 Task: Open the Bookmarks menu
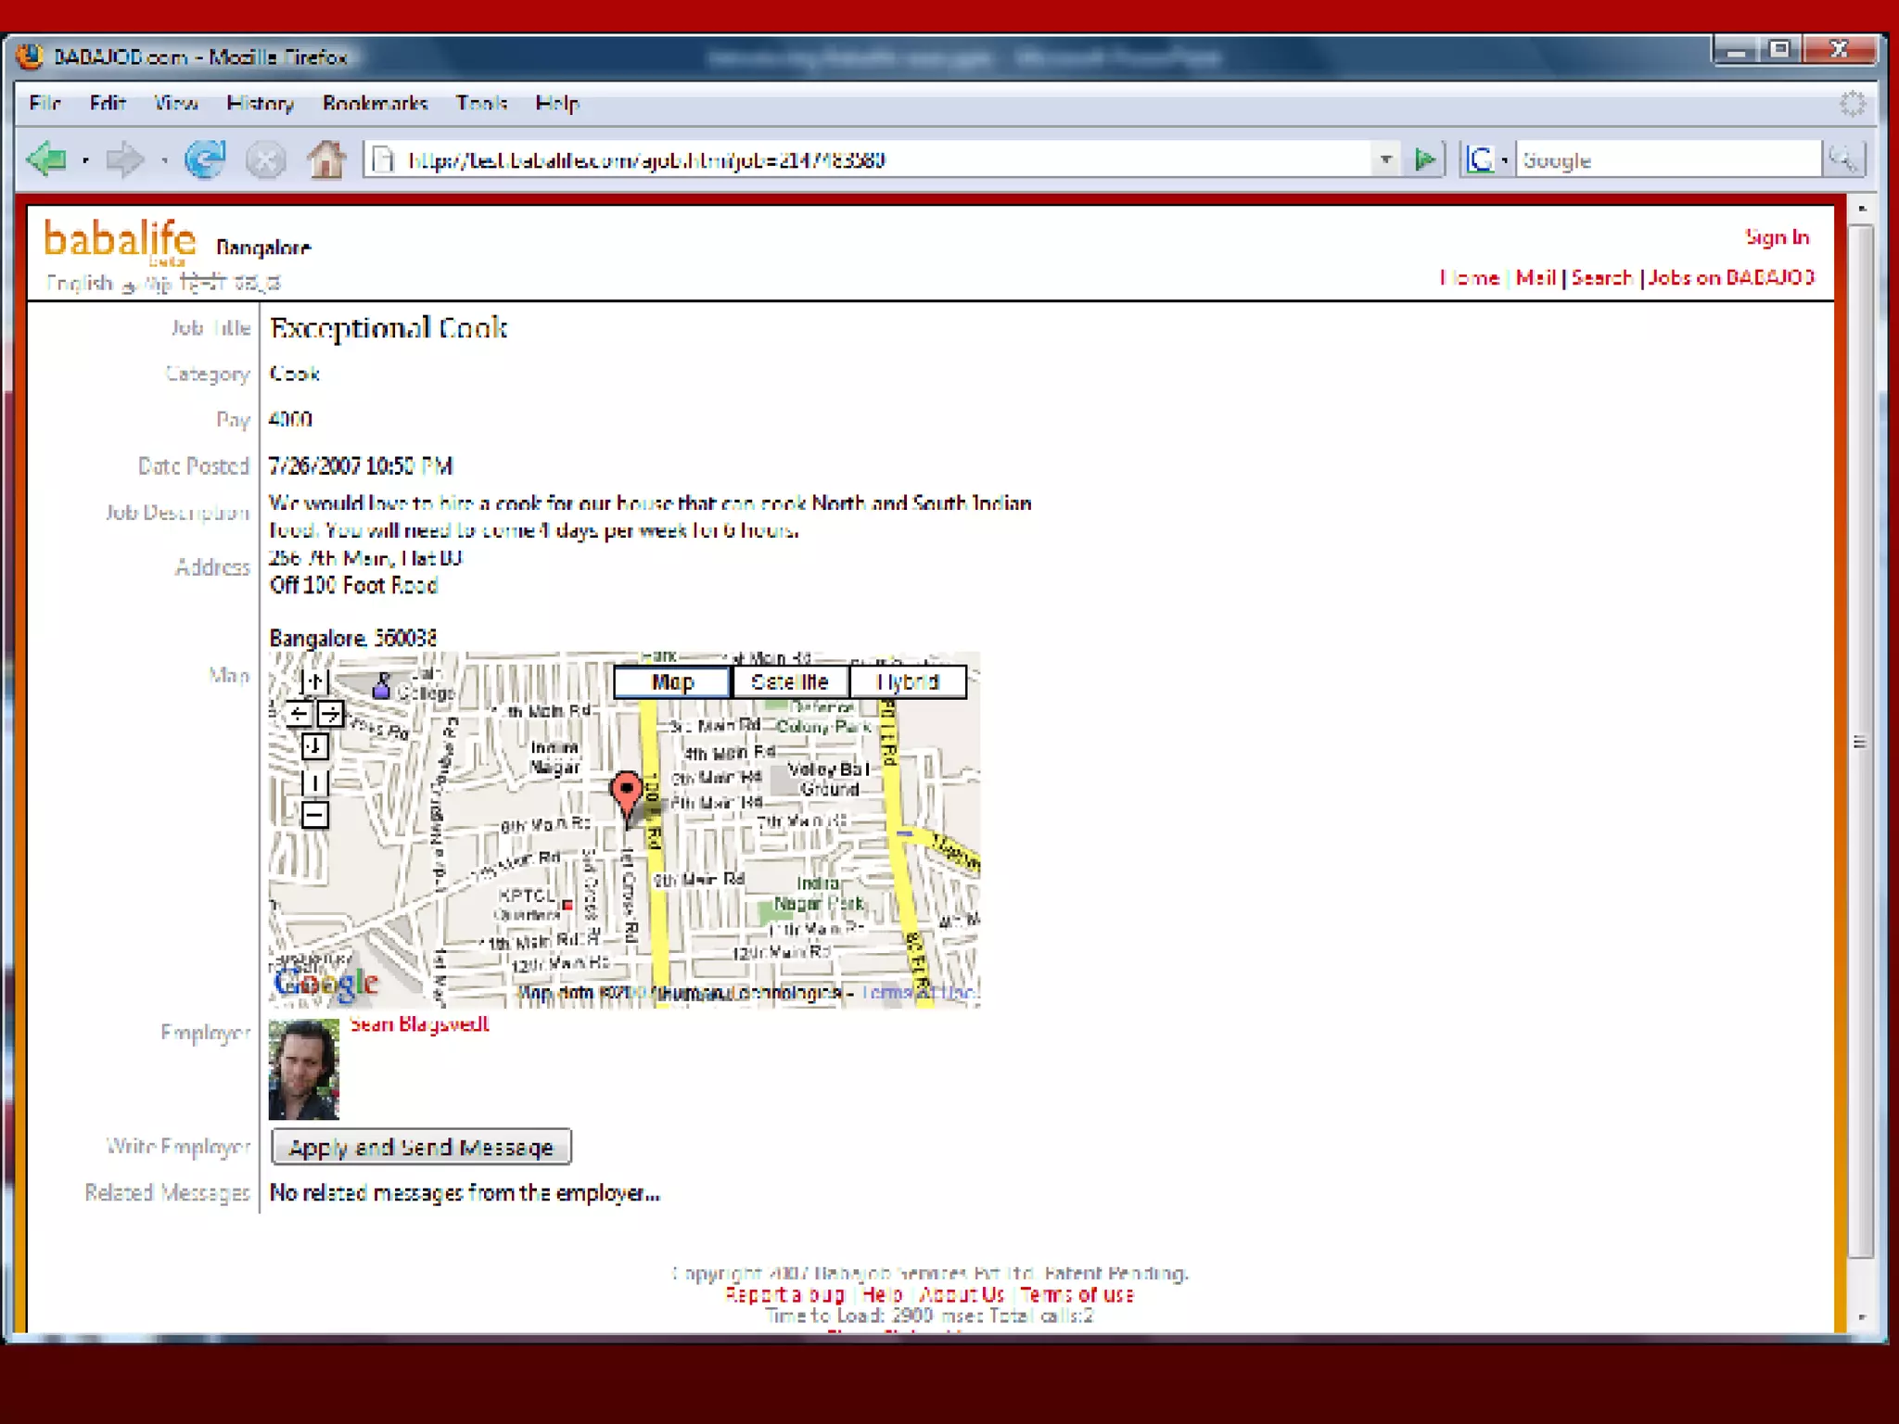[375, 103]
